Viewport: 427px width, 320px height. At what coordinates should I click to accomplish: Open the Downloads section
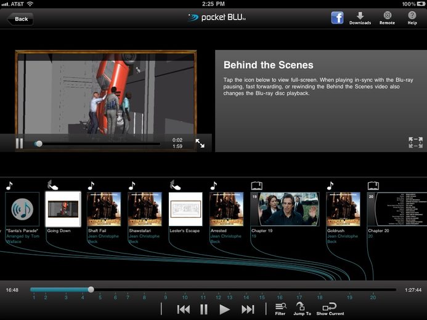pyautogui.click(x=360, y=18)
